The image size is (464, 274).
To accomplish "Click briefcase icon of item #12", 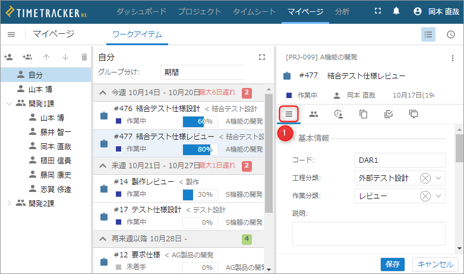I will (x=104, y=262).
